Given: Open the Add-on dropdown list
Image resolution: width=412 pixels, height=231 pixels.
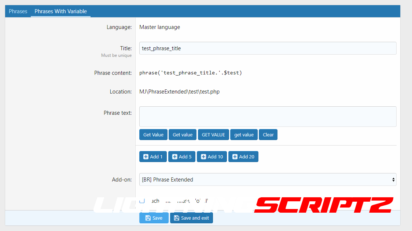Looking at the screenshot, I should click(268, 180).
